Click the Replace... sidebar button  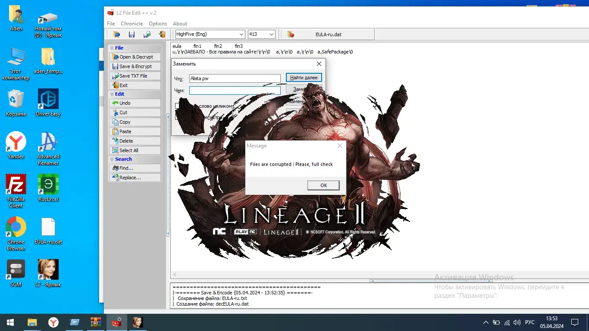(135, 178)
